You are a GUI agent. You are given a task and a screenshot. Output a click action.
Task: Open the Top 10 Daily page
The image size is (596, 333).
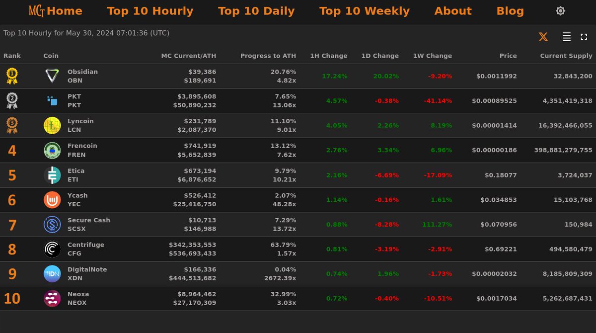[x=256, y=11]
